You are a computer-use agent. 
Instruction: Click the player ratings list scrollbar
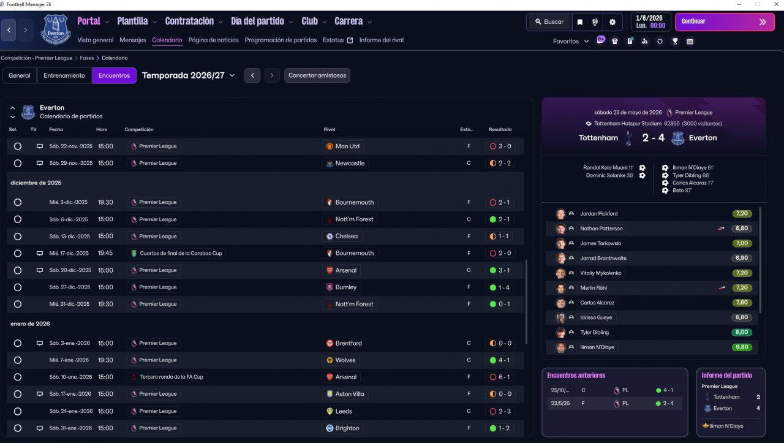click(x=760, y=260)
